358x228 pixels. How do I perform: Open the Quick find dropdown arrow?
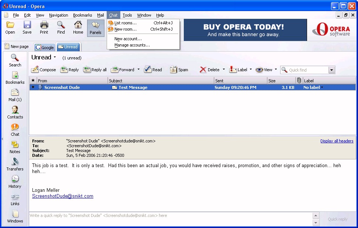pos(332,70)
